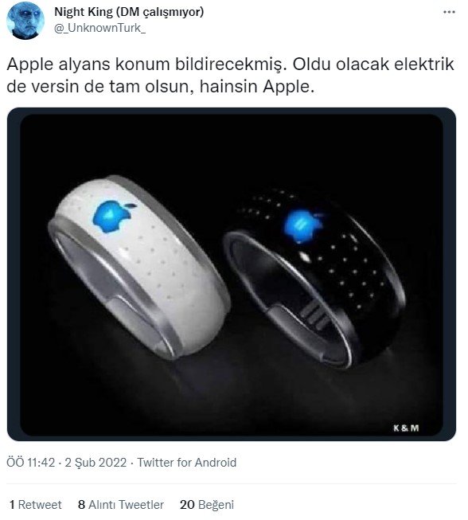This screenshot has height=520, width=468.
Task: Visit the @_UnknownTurk_ handle
Action: tap(99, 28)
